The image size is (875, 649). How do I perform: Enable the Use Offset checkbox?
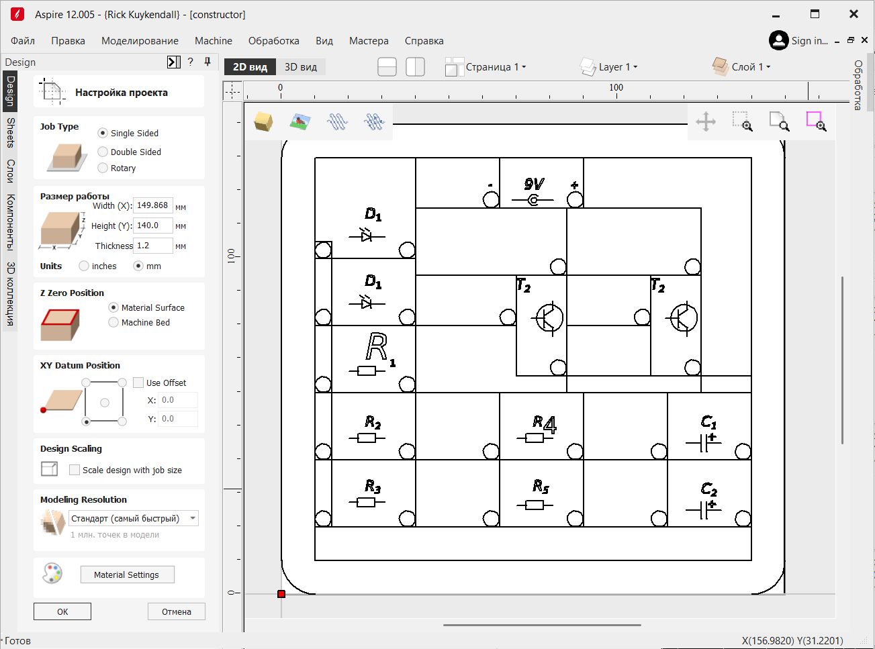[x=138, y=383]
